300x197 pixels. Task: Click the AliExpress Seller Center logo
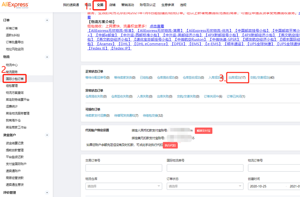pos(15,5)
